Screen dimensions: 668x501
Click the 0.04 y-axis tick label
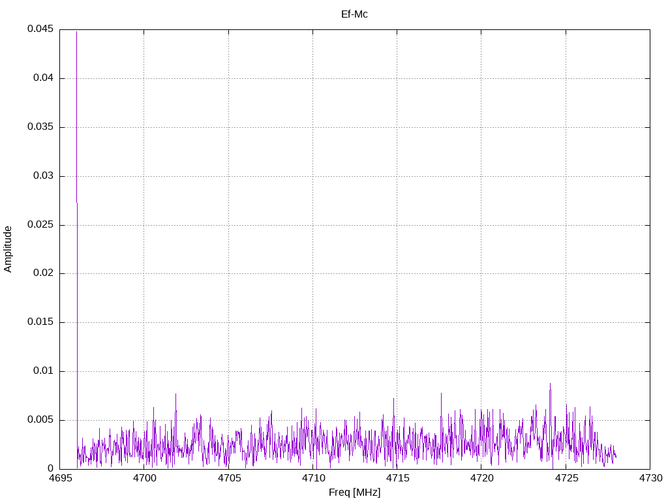(42, 78)
